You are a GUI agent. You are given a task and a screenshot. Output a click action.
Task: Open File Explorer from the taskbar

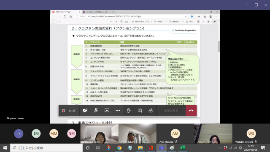[x=140, y=148]
